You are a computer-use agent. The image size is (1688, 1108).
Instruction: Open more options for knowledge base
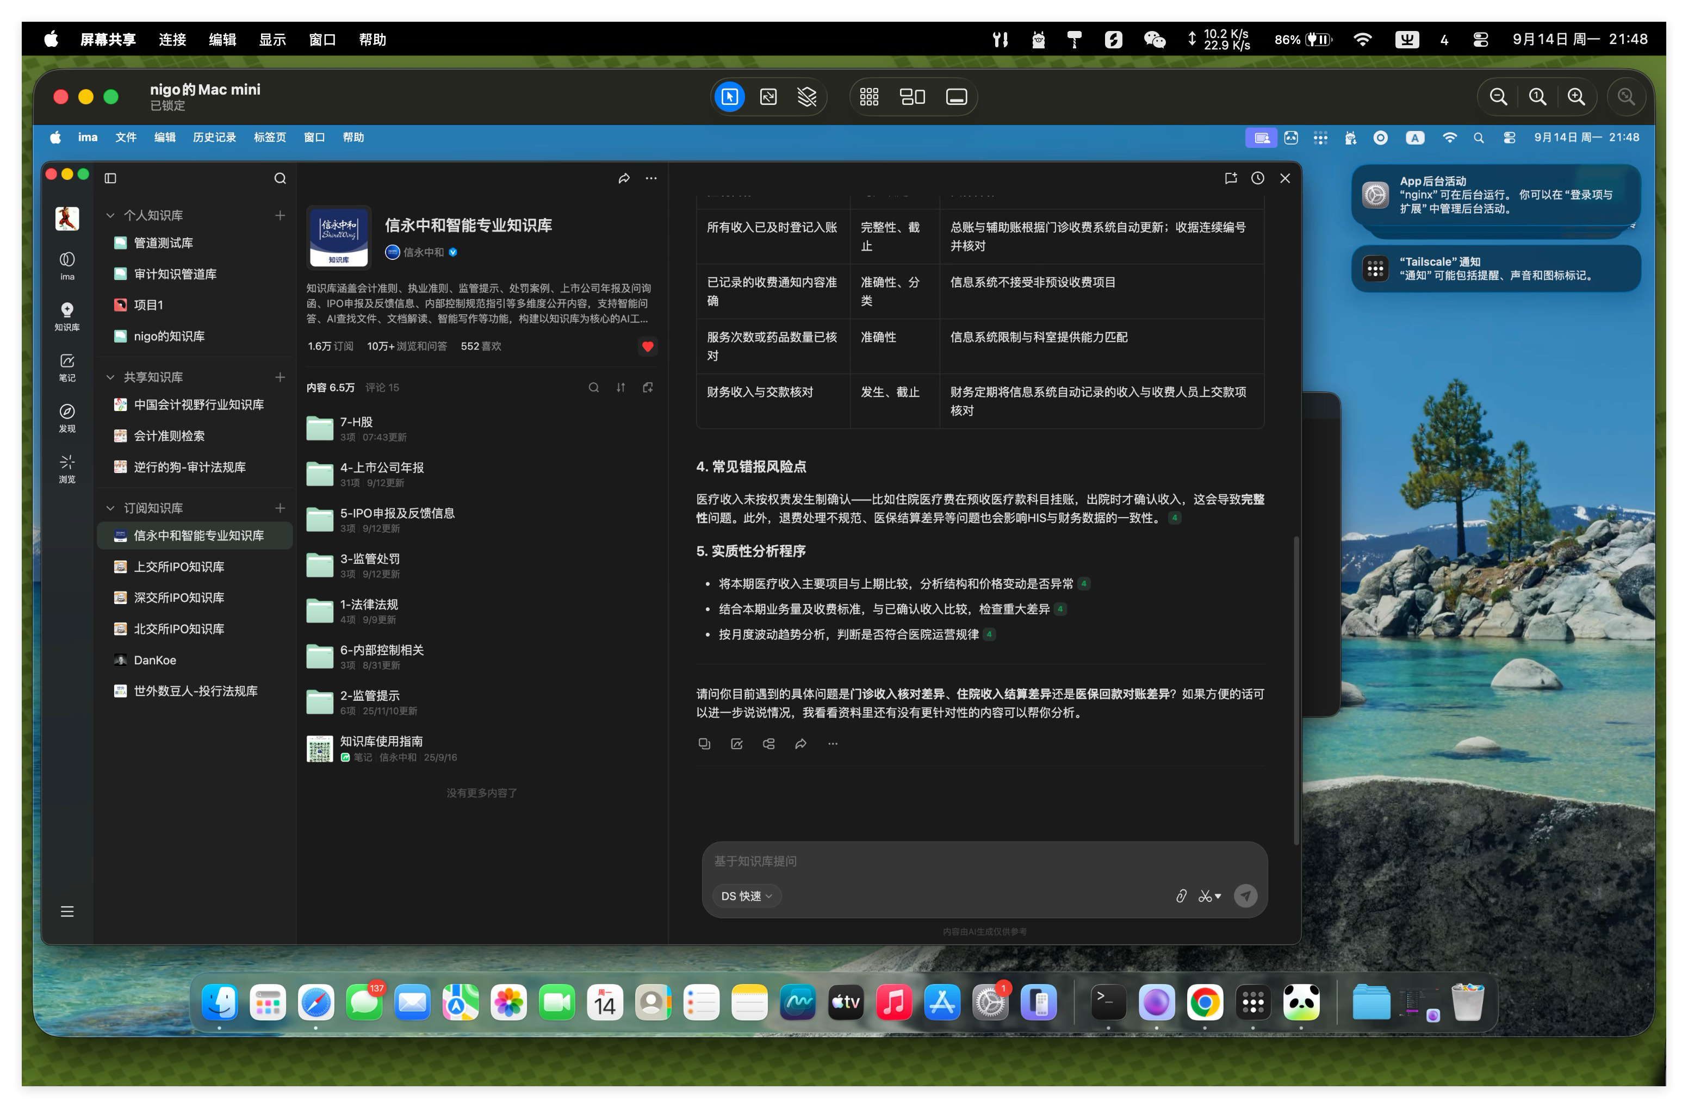pos(651,178)
